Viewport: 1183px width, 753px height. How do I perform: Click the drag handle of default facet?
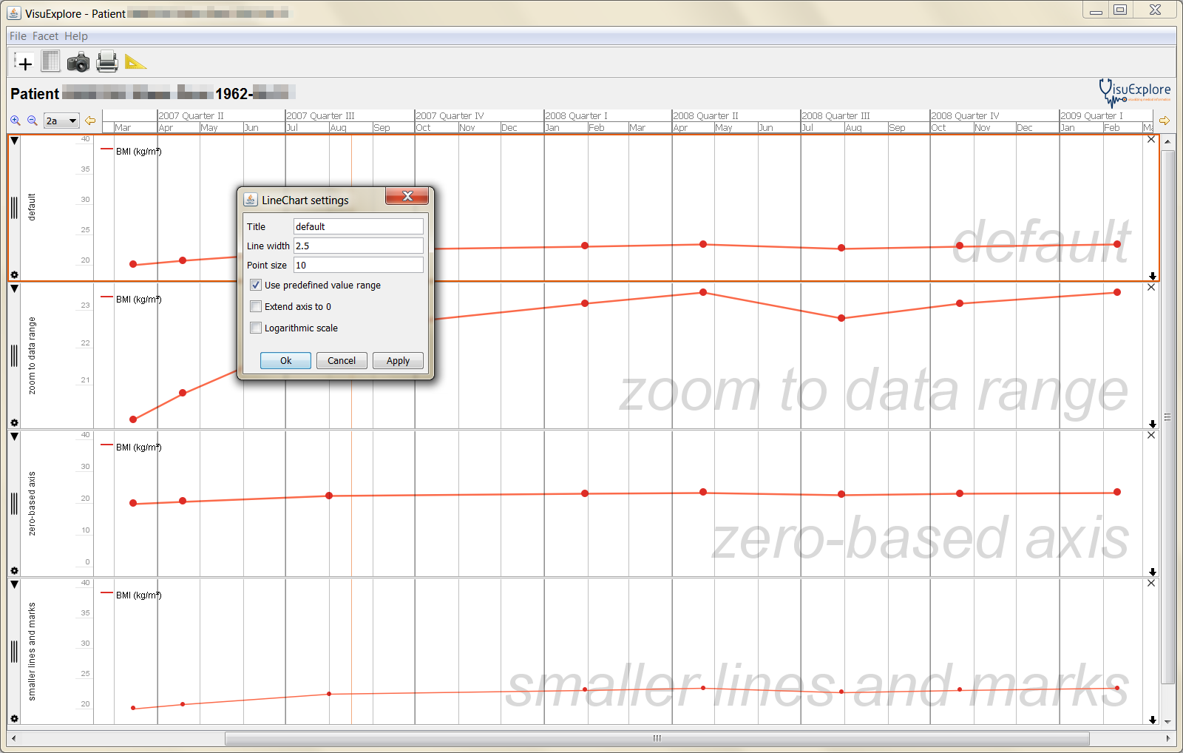point(14,208)
